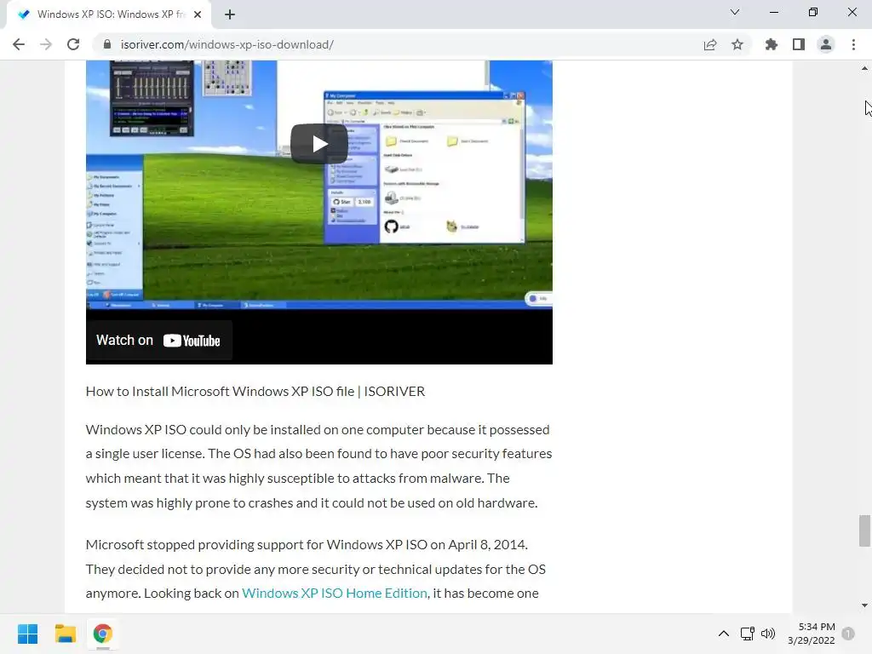Select the Windows XP ISO tab
Viewport: 872px width, 654px height.
coord(109,14)
